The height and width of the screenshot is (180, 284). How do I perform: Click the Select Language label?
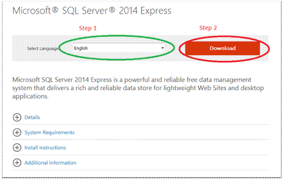click(43, 48)
